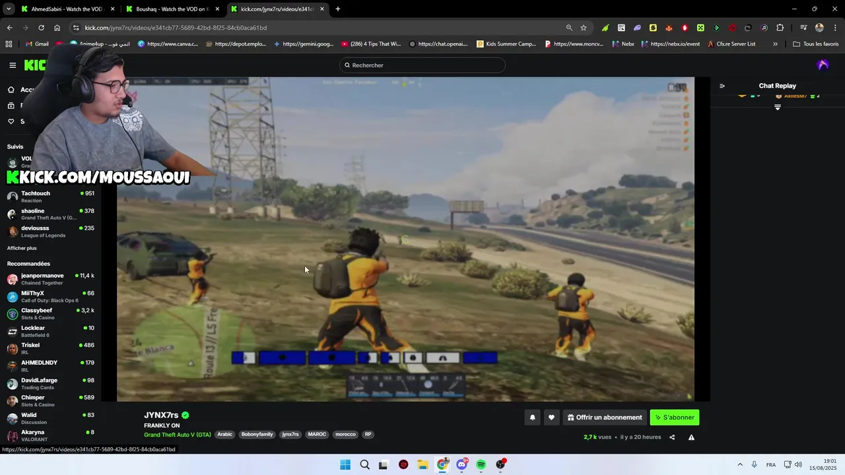This screenshot has width=845, height=475.
Task: Click Afficher plus to show more followed channels
Action: (x=22, y=248)
